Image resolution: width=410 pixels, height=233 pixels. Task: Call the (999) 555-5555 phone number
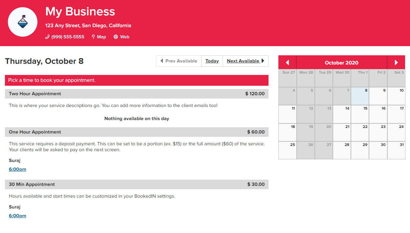pos(68,37)
